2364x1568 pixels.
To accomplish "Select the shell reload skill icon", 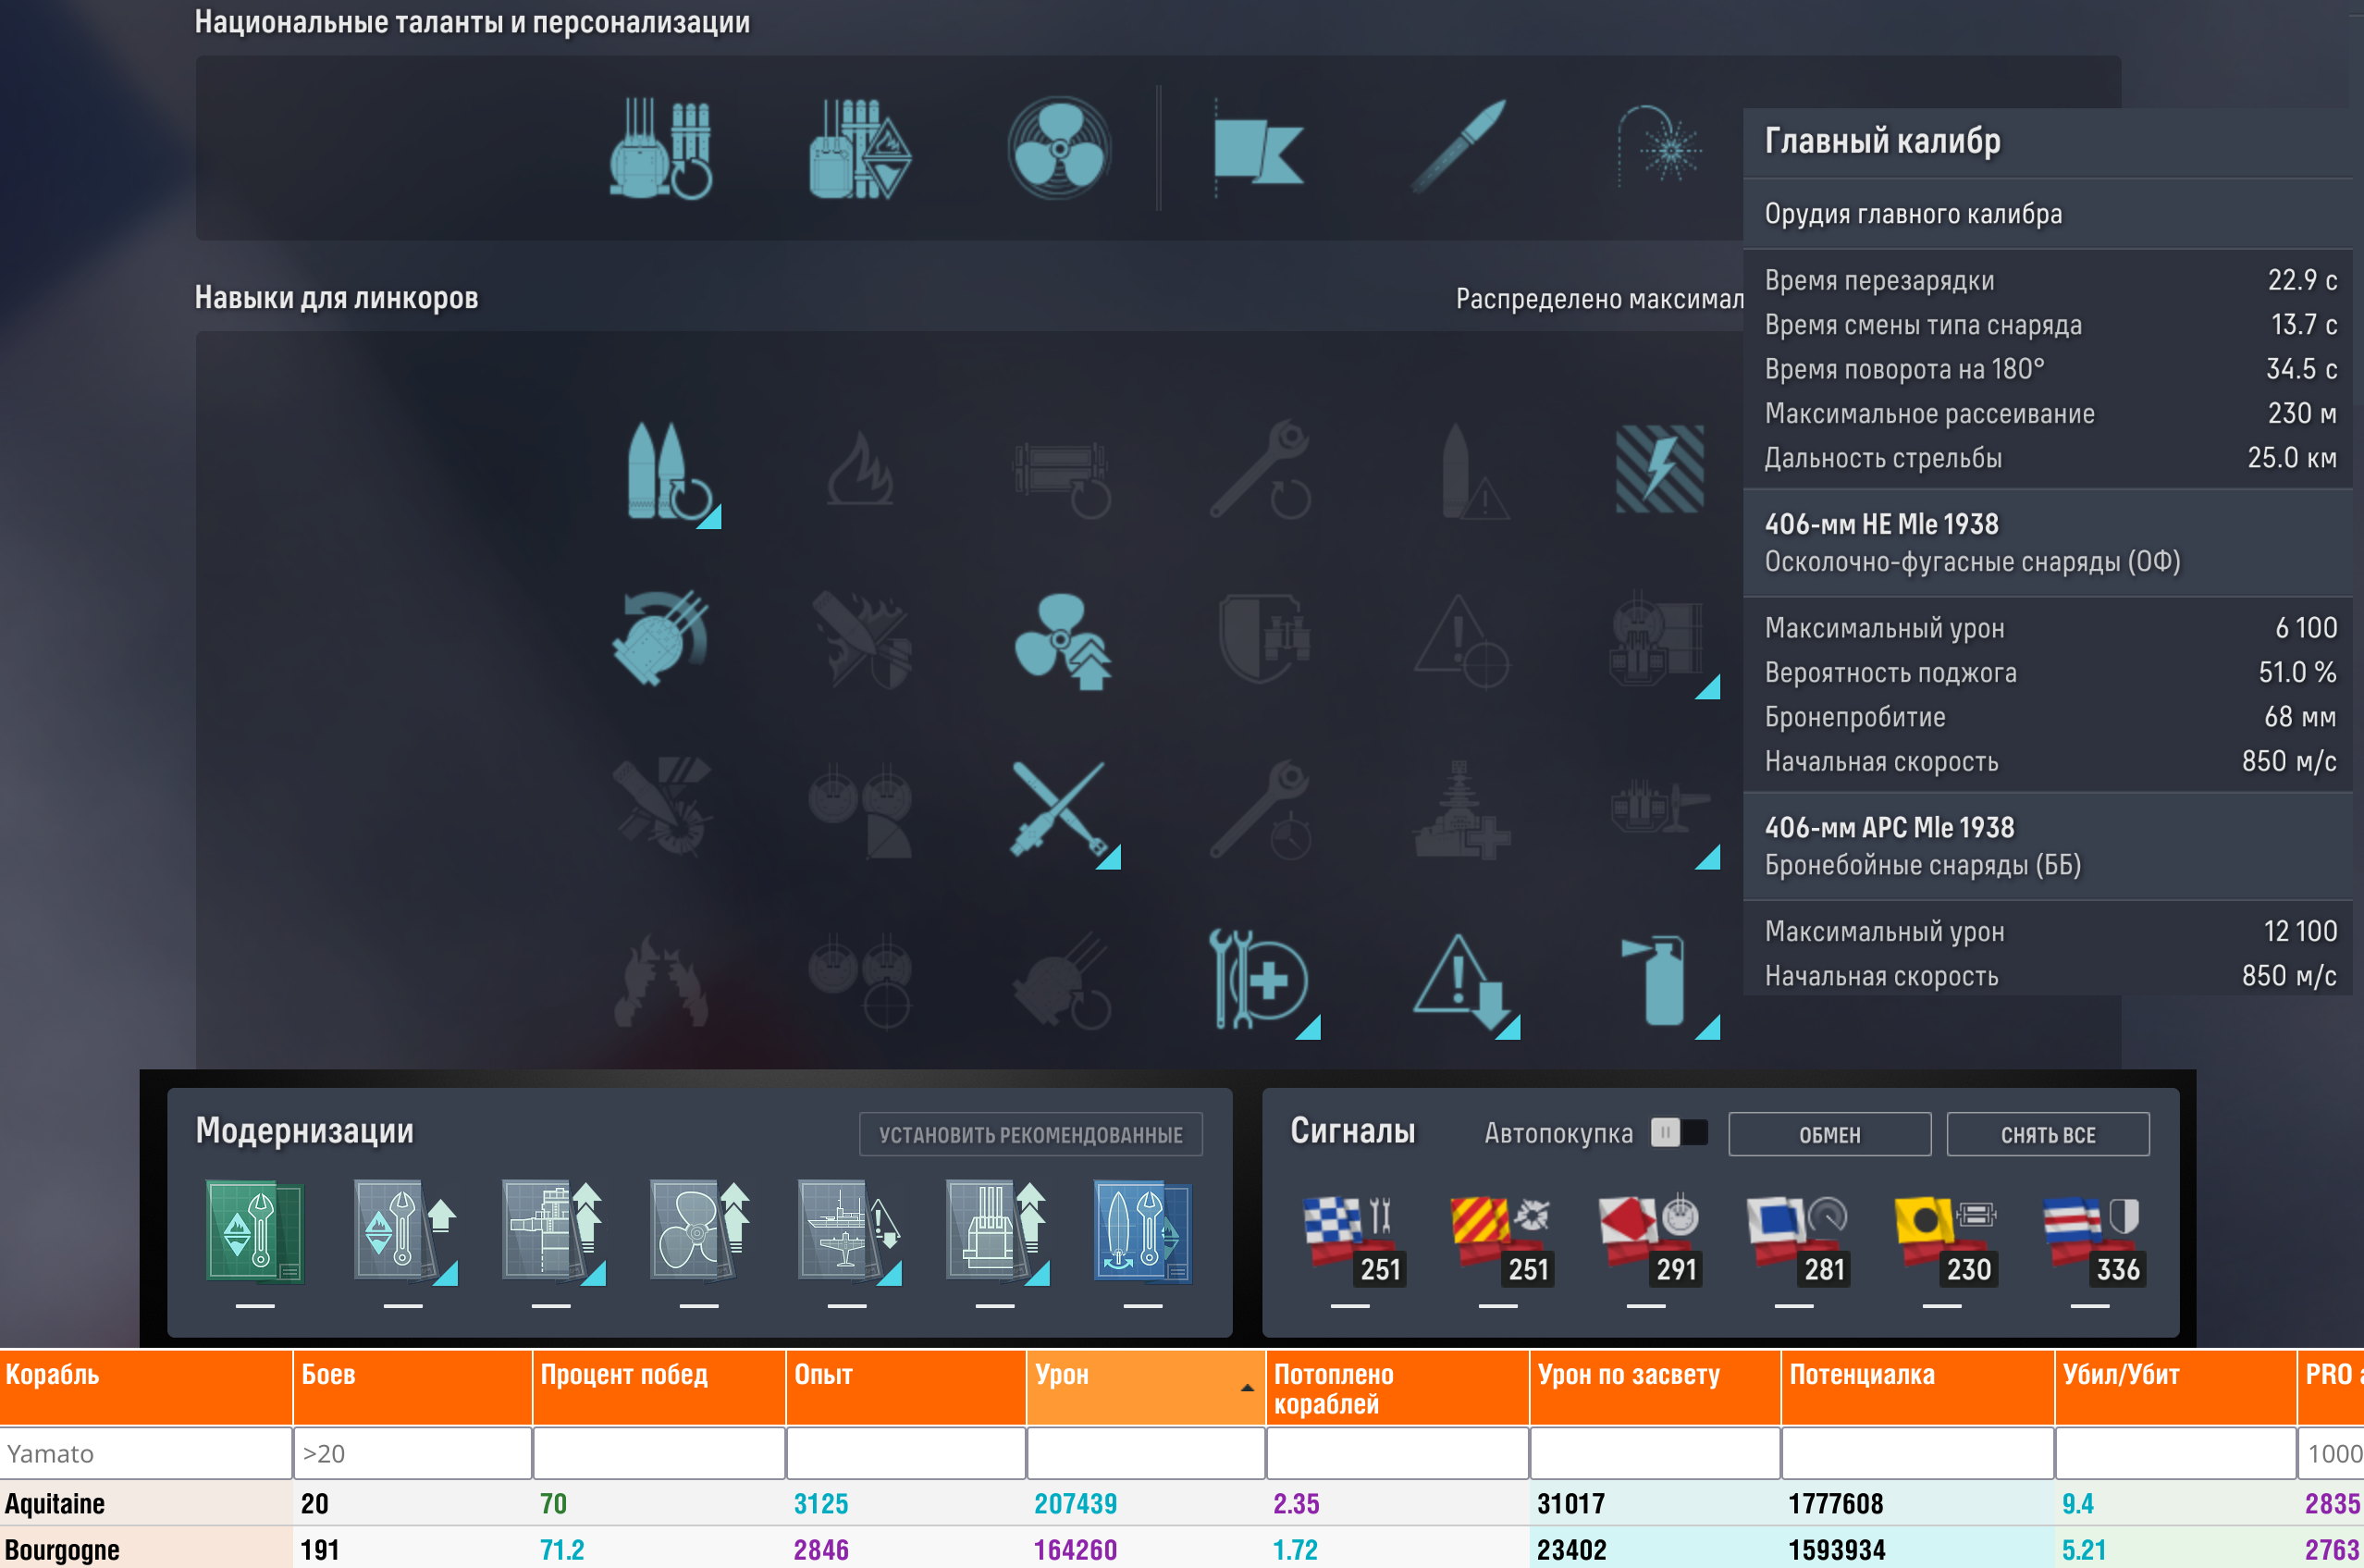I will [666, 470].
